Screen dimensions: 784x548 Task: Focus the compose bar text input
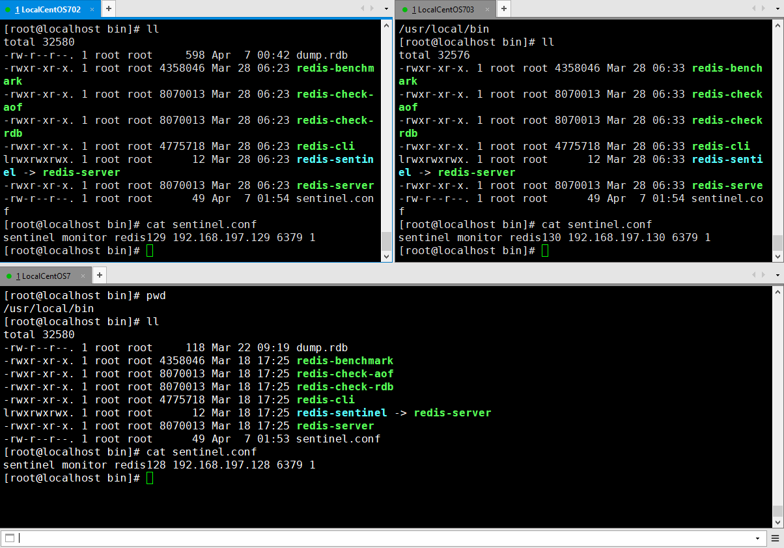click(x=384, y=538)
